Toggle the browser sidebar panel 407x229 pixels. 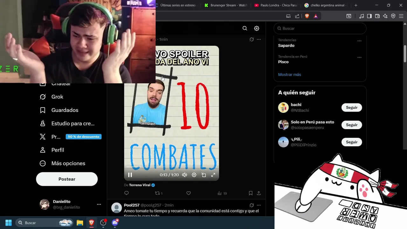pyautogui.click(x=369, y=16)
